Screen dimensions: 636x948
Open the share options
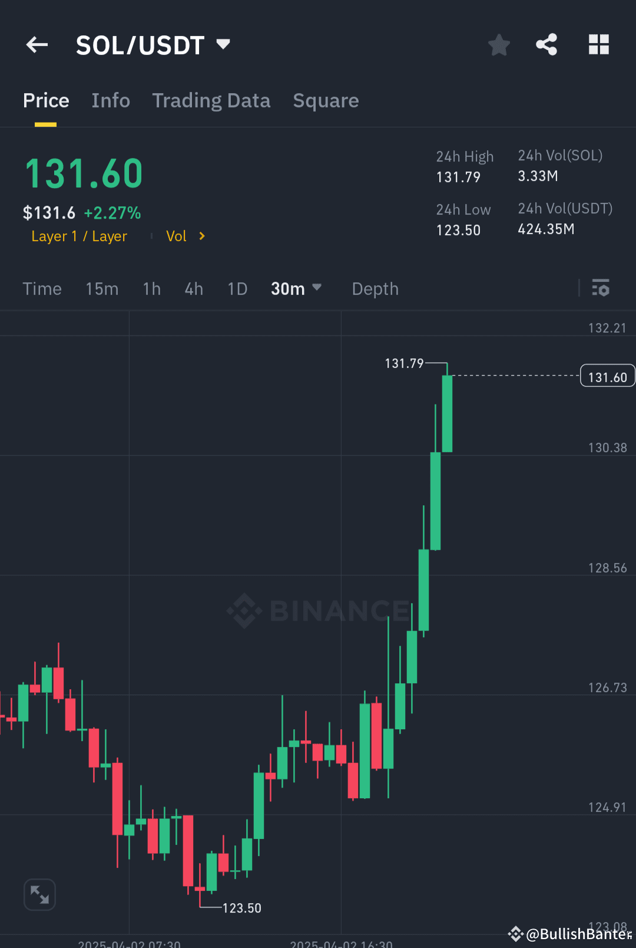coord(546,44)
